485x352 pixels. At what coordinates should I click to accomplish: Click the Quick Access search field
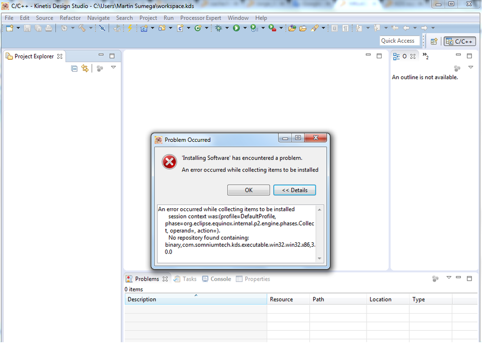click(400, 40)
